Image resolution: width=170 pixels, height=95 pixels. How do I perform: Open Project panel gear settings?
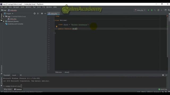tap(42, 13)
